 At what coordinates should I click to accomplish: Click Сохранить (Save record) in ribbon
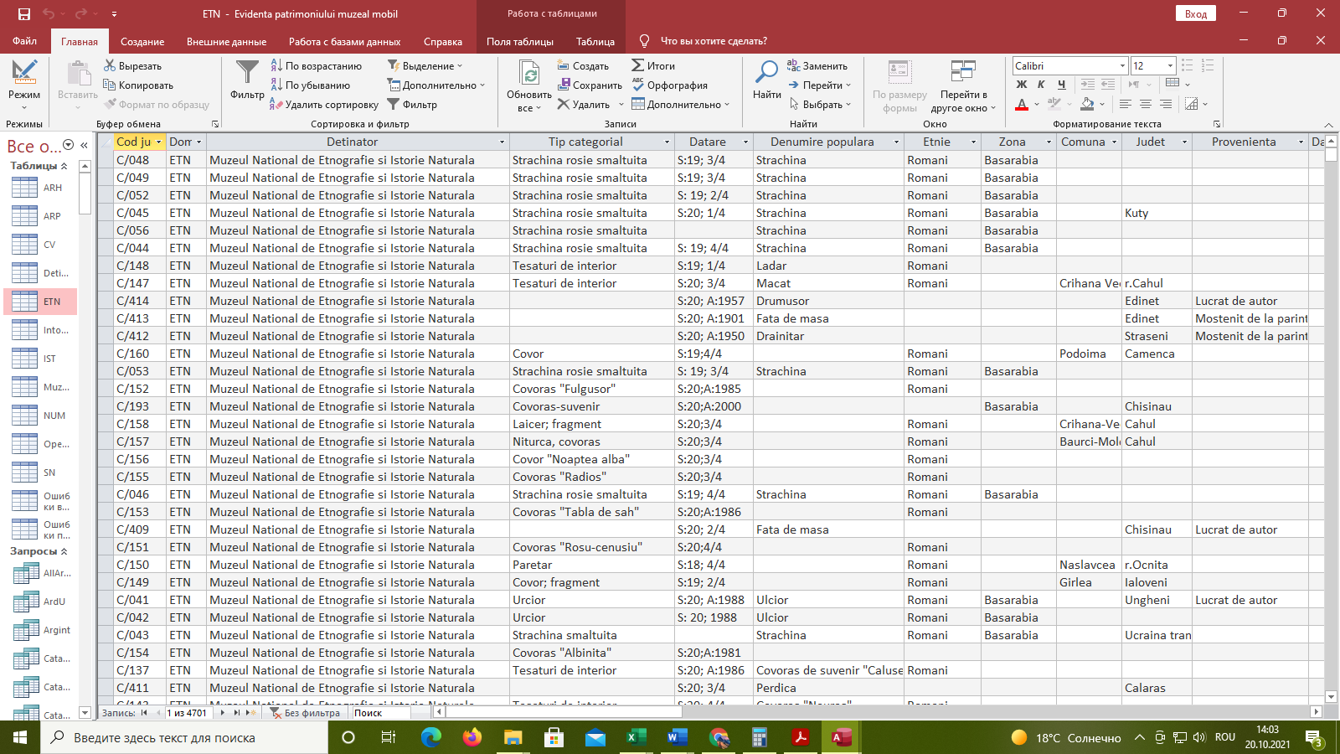pos(590,85)
